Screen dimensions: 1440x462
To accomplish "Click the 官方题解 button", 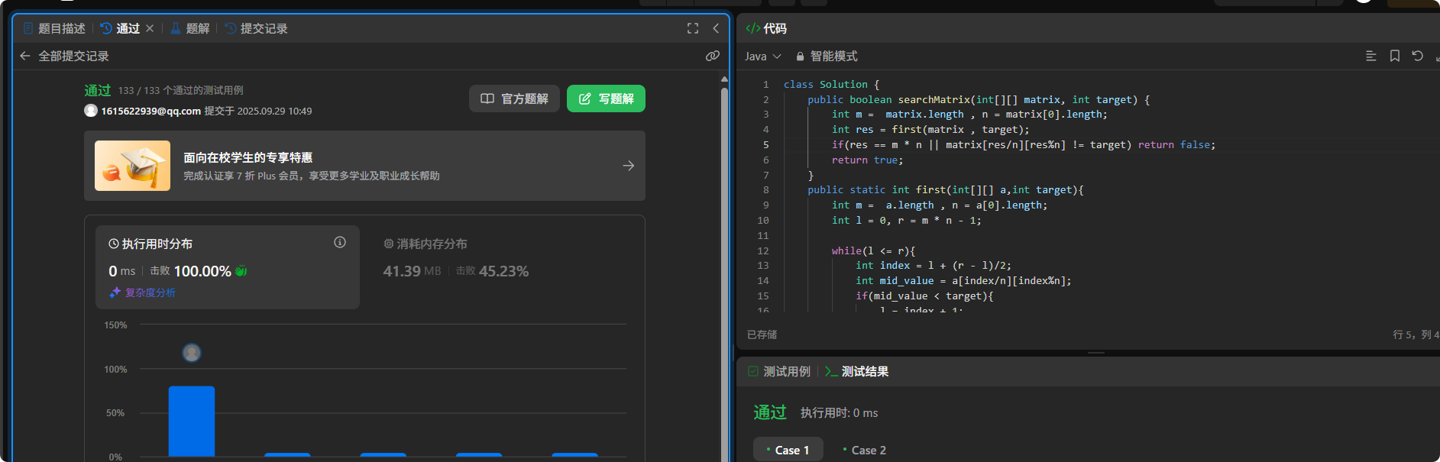I will [x=514, y=99].
